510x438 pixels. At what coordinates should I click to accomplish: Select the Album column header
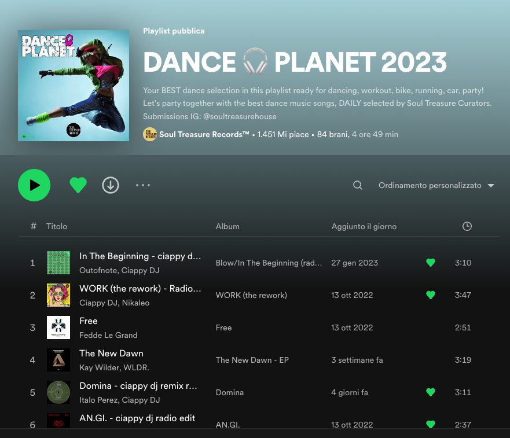pyautogui.click(x=228, y=226)
